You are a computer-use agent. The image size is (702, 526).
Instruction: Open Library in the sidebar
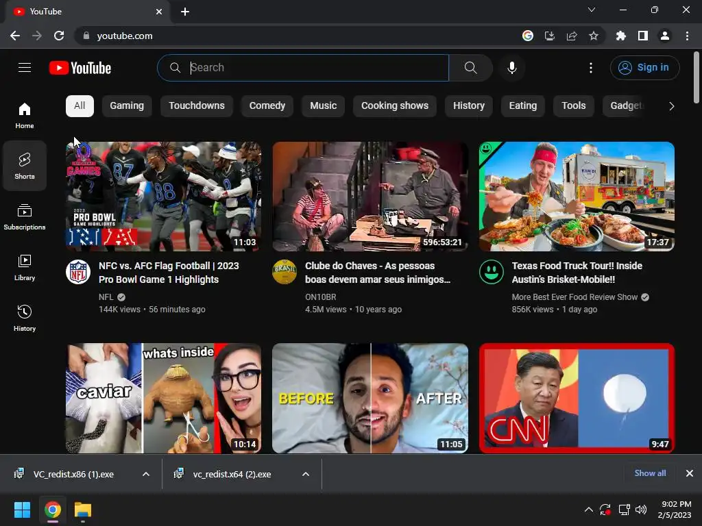point(25,268)
